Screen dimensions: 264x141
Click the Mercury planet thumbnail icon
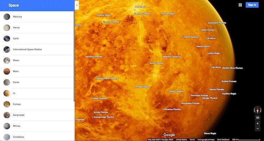pos(7,17)
